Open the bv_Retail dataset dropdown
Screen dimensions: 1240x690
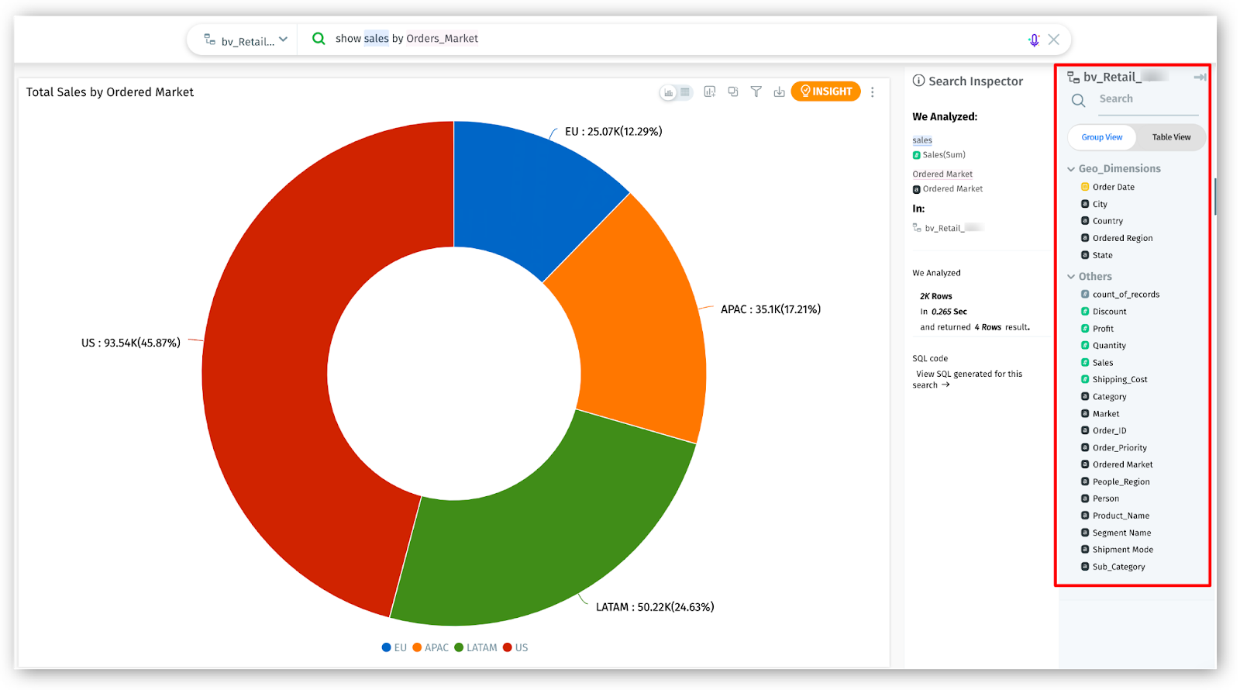(x=246, y=40)
